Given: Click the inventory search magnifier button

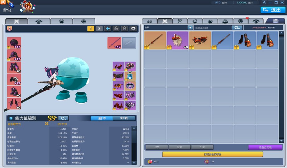Looking at the screenshot, I should (237, 28).
